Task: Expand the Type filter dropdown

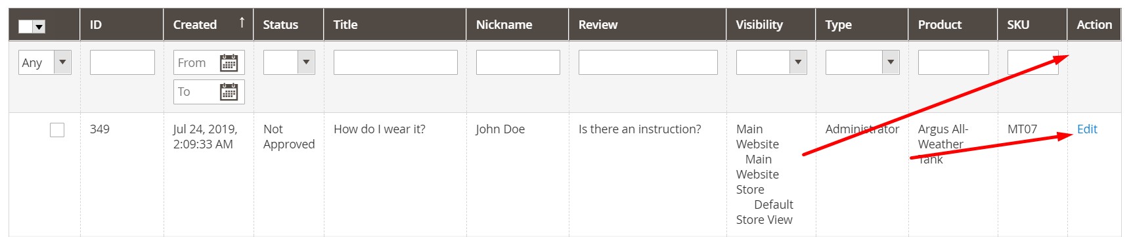Action: pos(862,62)
